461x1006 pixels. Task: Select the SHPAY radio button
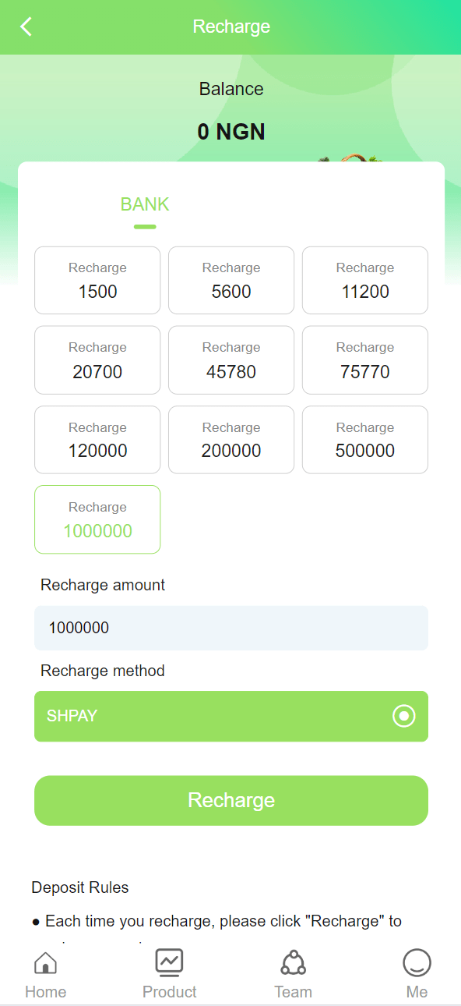403,716
